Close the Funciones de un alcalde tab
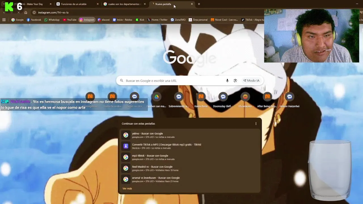 pos(98,4)
